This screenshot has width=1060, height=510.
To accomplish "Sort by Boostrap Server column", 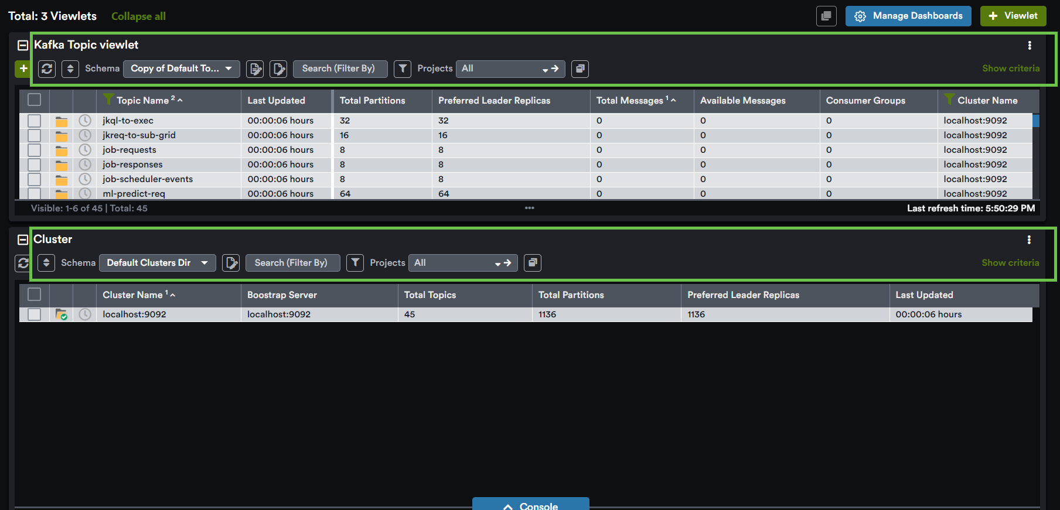I will point(282,295).
